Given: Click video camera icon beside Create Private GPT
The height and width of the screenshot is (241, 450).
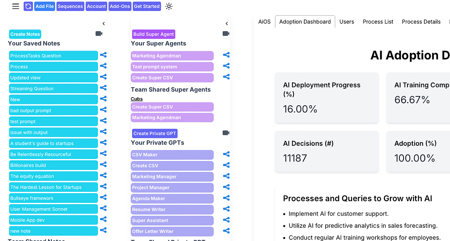Looking at the screenshot, I should coord(226,133).
